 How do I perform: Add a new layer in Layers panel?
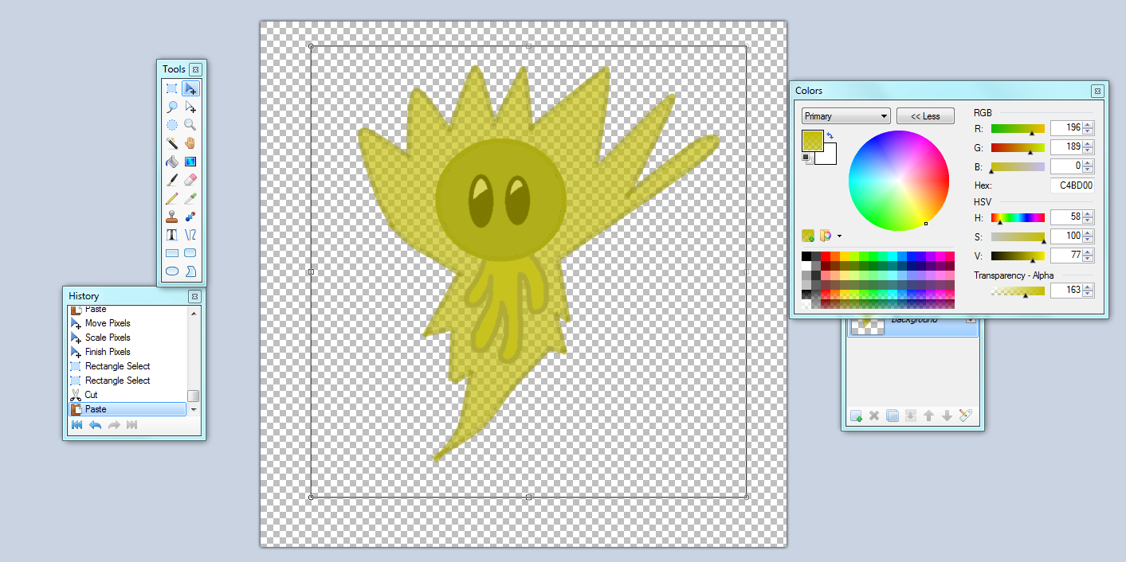[856, 416]
